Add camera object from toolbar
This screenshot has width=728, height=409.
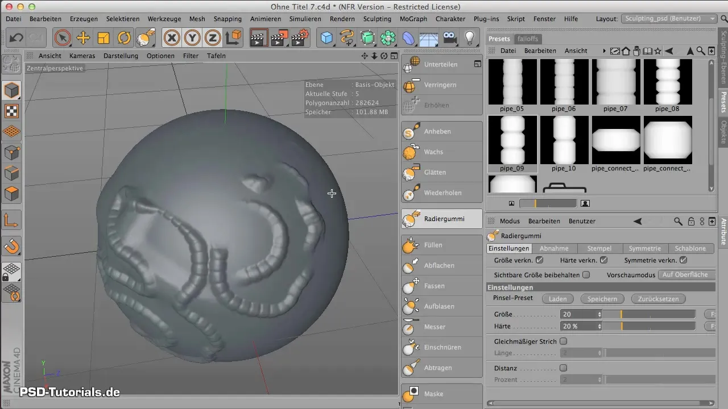tap(449, 38)
